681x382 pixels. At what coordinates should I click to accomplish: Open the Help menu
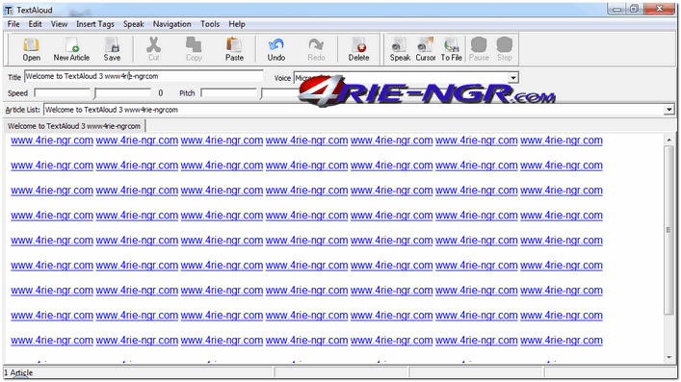point(237,24)
